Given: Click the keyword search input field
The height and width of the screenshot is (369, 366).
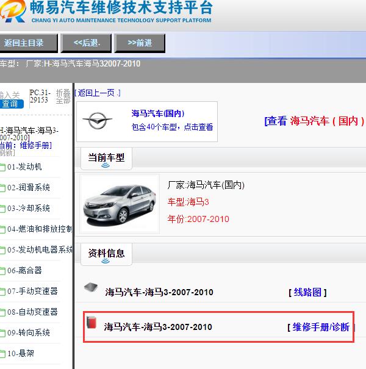Looking at the screenshot, I should pos(10,95).
